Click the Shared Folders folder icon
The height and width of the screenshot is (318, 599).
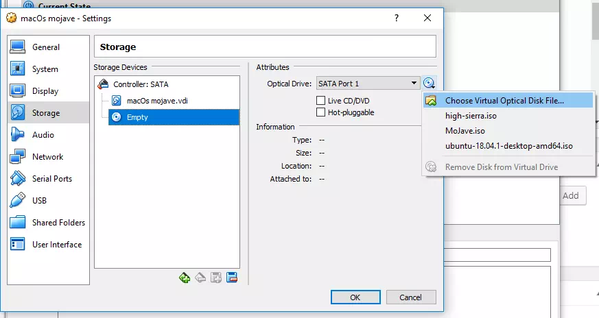[x=18, y=222]
